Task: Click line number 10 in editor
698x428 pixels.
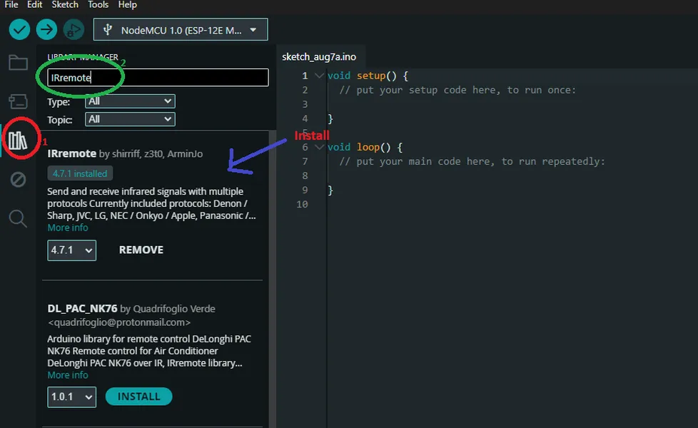Action: tap(303, 204)
